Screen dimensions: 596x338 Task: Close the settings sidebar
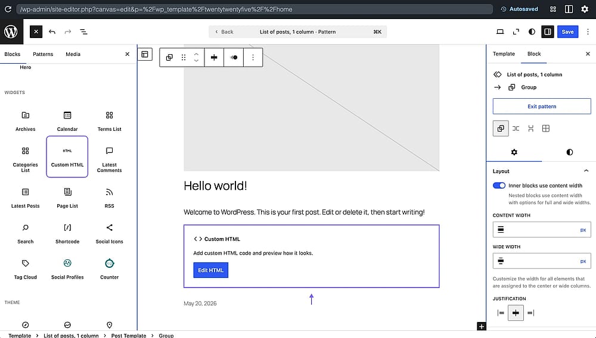pos(588,54)
